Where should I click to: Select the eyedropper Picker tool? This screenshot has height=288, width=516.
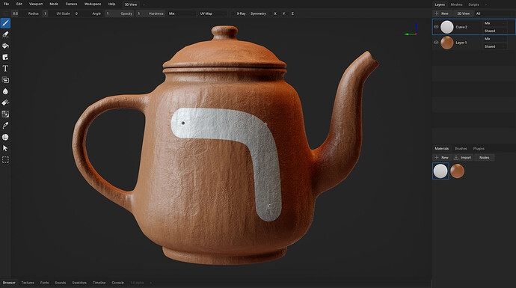pos(5,126)
